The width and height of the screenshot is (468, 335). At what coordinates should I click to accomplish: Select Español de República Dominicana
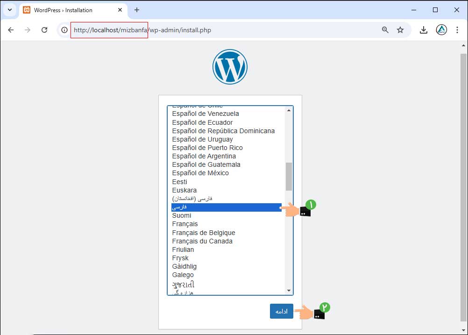226,131
